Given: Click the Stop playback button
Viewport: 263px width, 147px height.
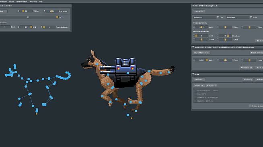Looking at the screenshot, I should tap(3, 11).
